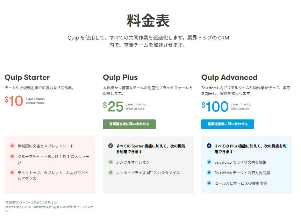Click the checkmark next to セールスとサービスの使用事例
The height and width of the screenshot is (221, 301).
pyautogui.click(x=209, y=183)
